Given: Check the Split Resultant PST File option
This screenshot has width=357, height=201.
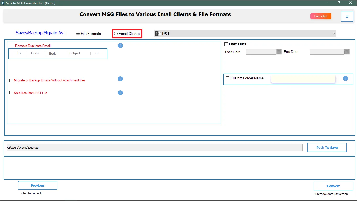Looking at the screenshot, I should (x=11, y=93).
